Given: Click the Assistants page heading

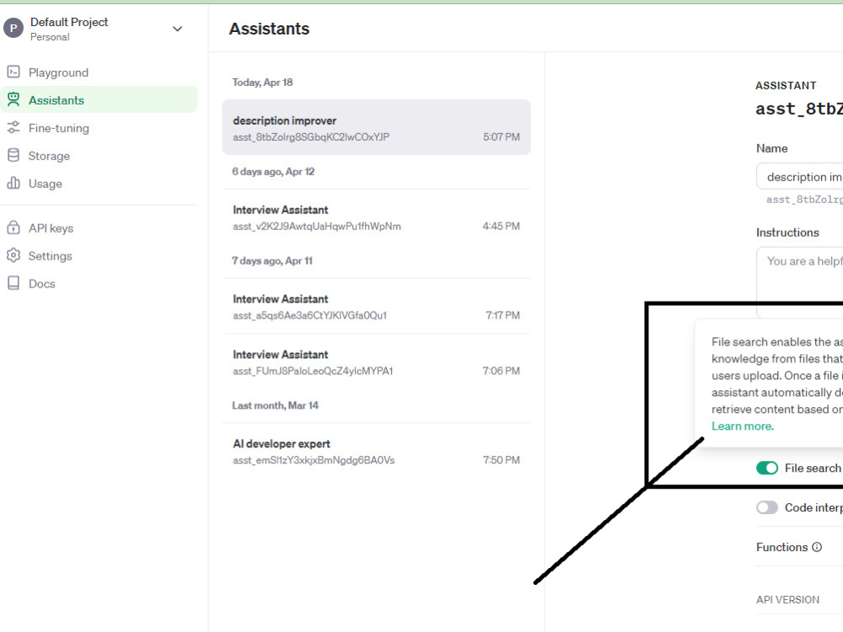Looking at the screenshot, I should (x=270, y=29).
